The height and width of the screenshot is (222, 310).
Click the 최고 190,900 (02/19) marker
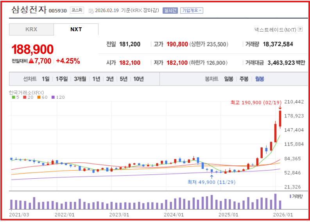point(256,103)
